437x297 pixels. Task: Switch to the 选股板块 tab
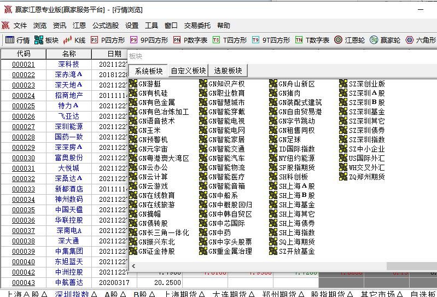point(228,71)
